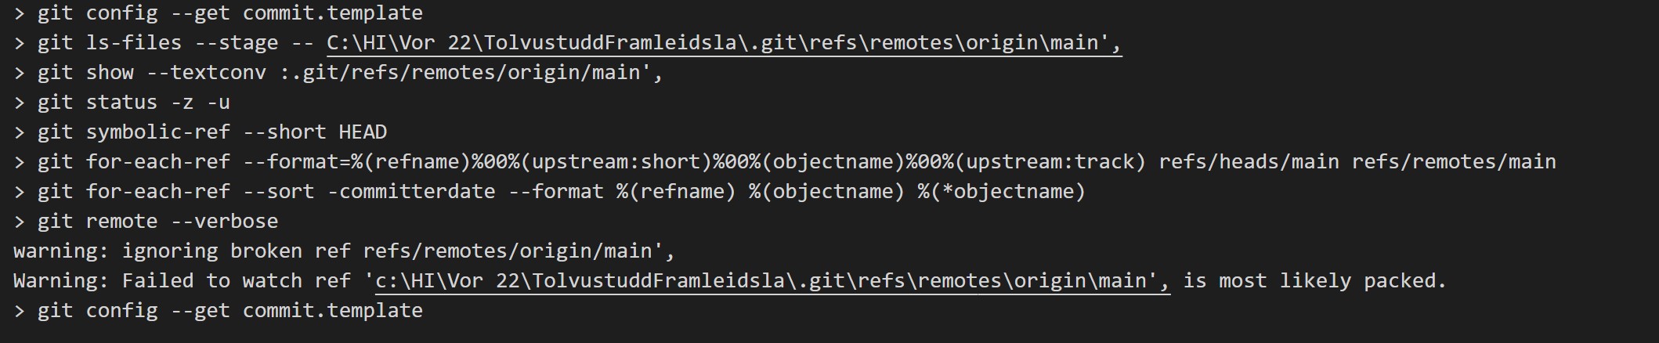The width and height of the screenshot is (1659, 343).
Task: Open the underlined path in the ls-files line
Action: click(725, 43)
